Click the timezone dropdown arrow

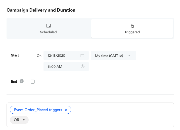[129, 55]
